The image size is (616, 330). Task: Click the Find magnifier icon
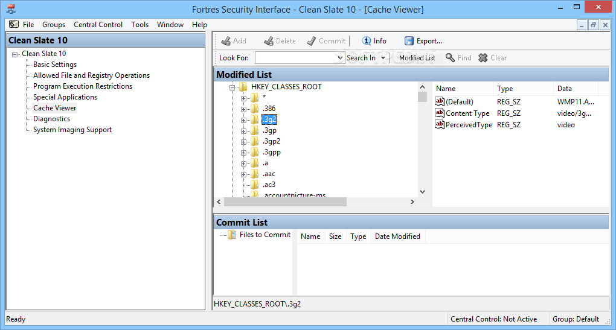coord(450,58)
